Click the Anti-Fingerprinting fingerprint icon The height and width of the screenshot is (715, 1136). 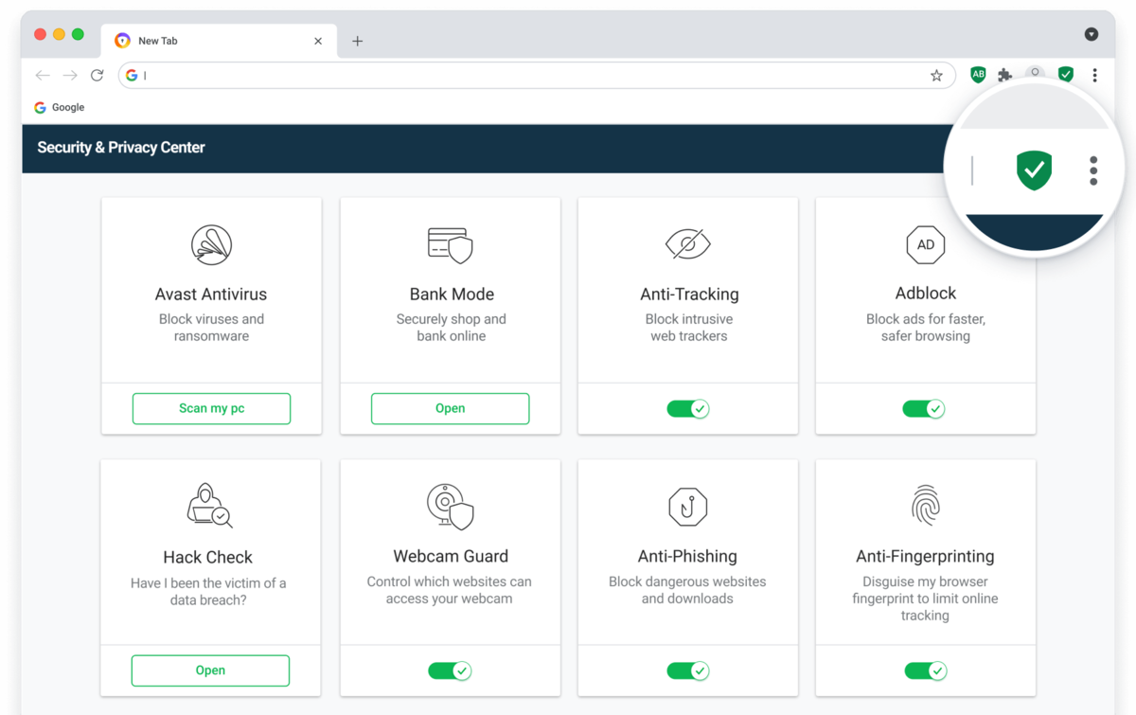pos(925,506)
